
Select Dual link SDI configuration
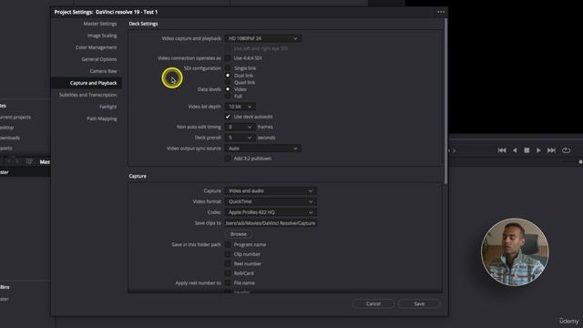(228, 75)
